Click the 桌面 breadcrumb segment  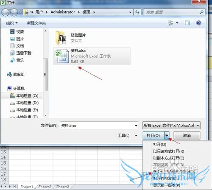point(86,12)
